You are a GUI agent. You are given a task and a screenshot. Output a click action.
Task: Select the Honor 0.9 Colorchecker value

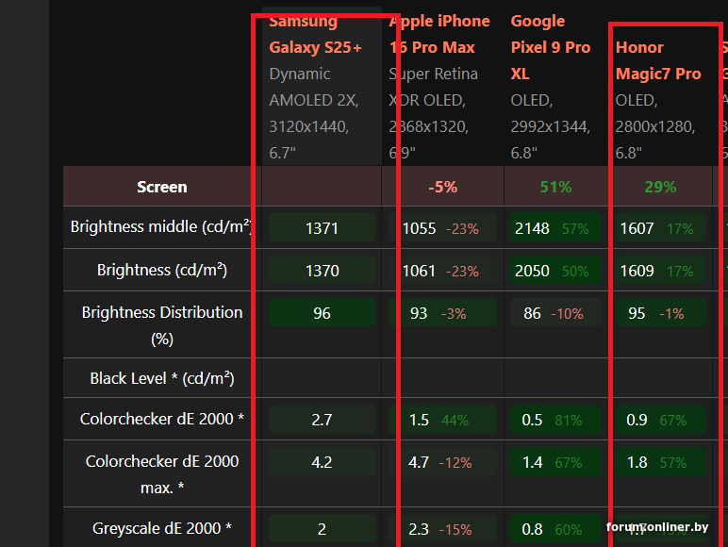tap(637, 421)
